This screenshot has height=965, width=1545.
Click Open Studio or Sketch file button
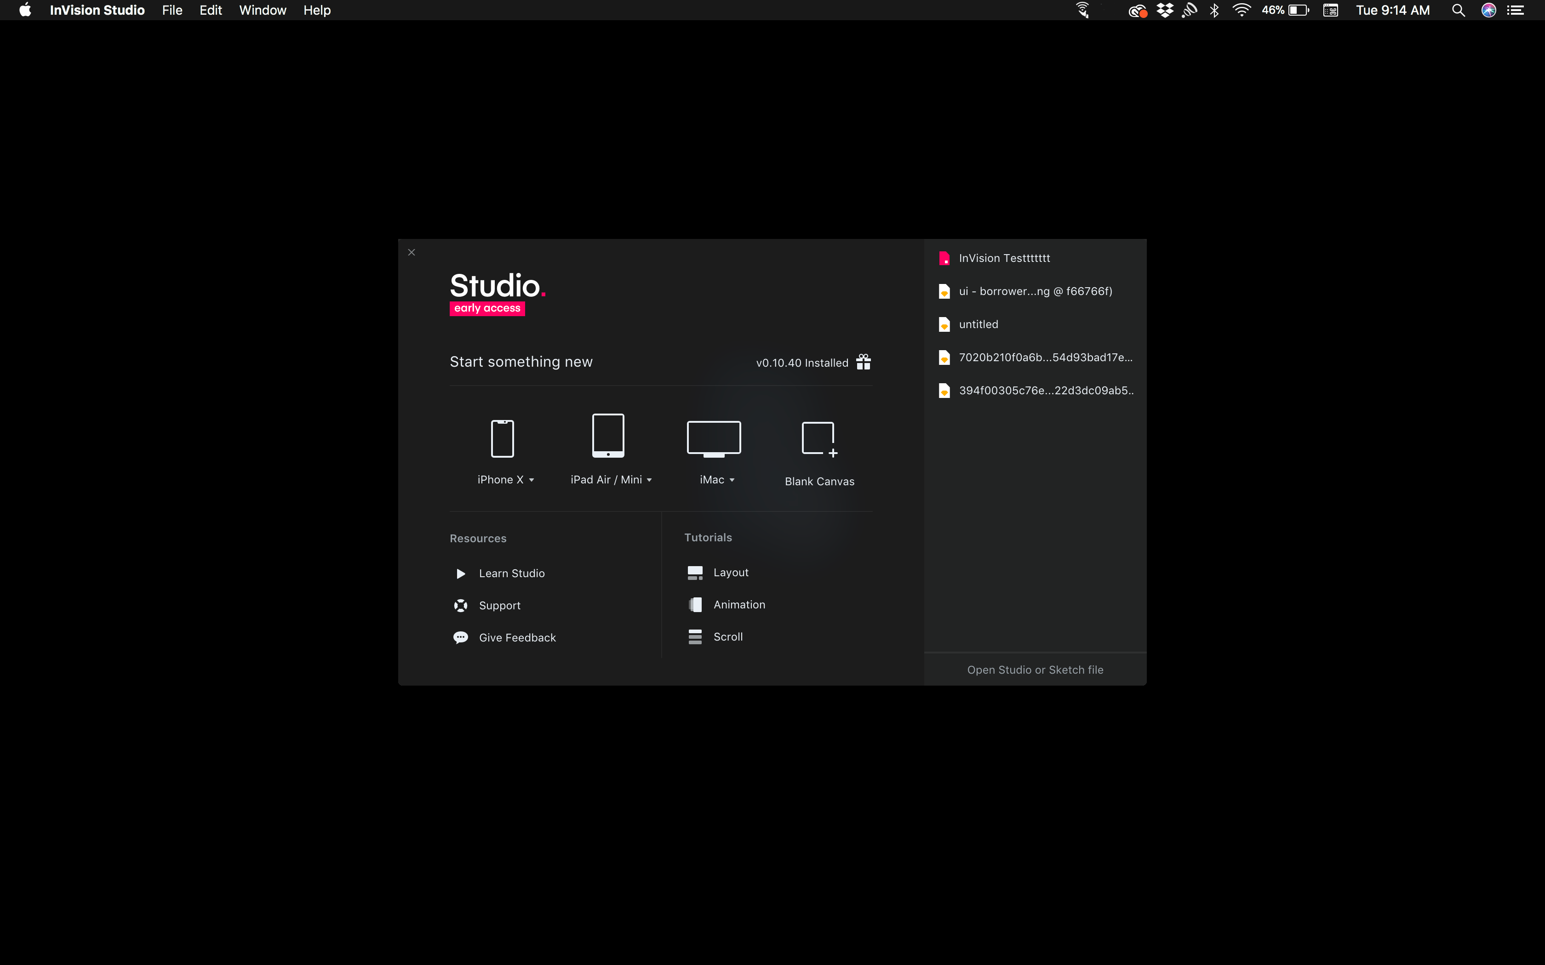tap(1035, 670)
